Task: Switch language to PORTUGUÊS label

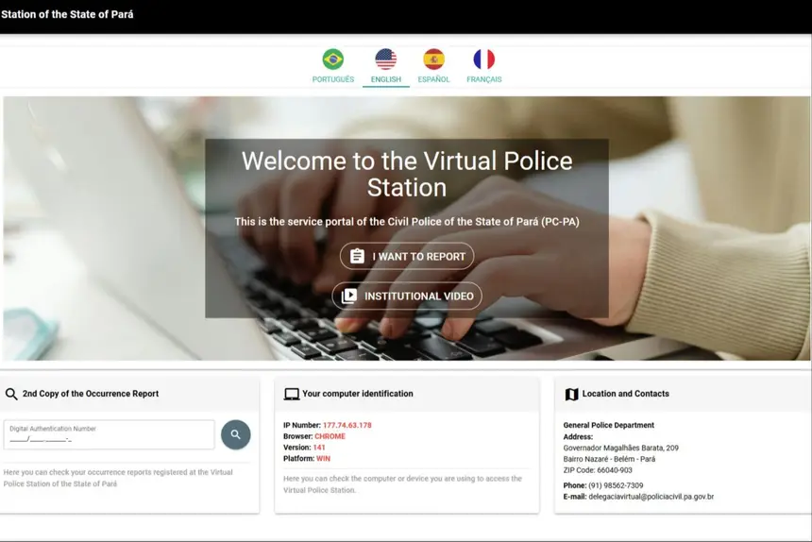Action: tap(332, 79)
